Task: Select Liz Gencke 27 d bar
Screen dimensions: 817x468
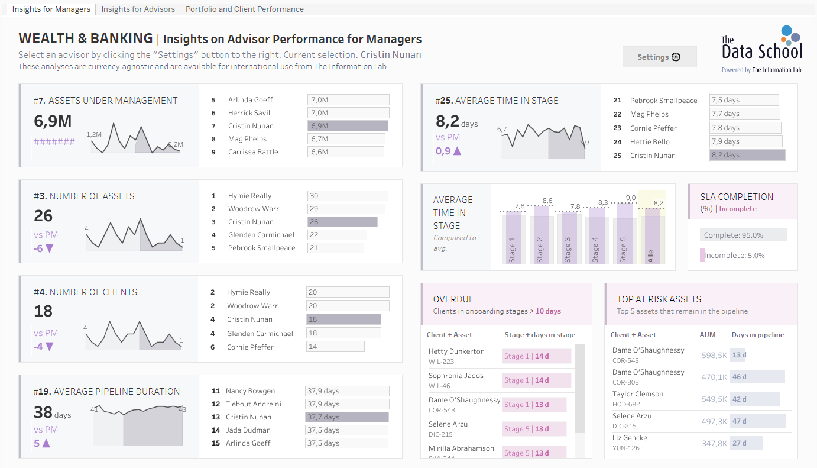Action: [x=746, y=443]
